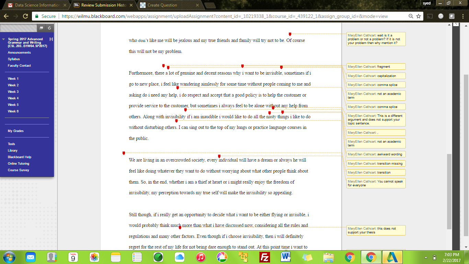Go back using the browser back arrow
The height and width of the screenshot is (264, 469).
[x=6, y=16]
